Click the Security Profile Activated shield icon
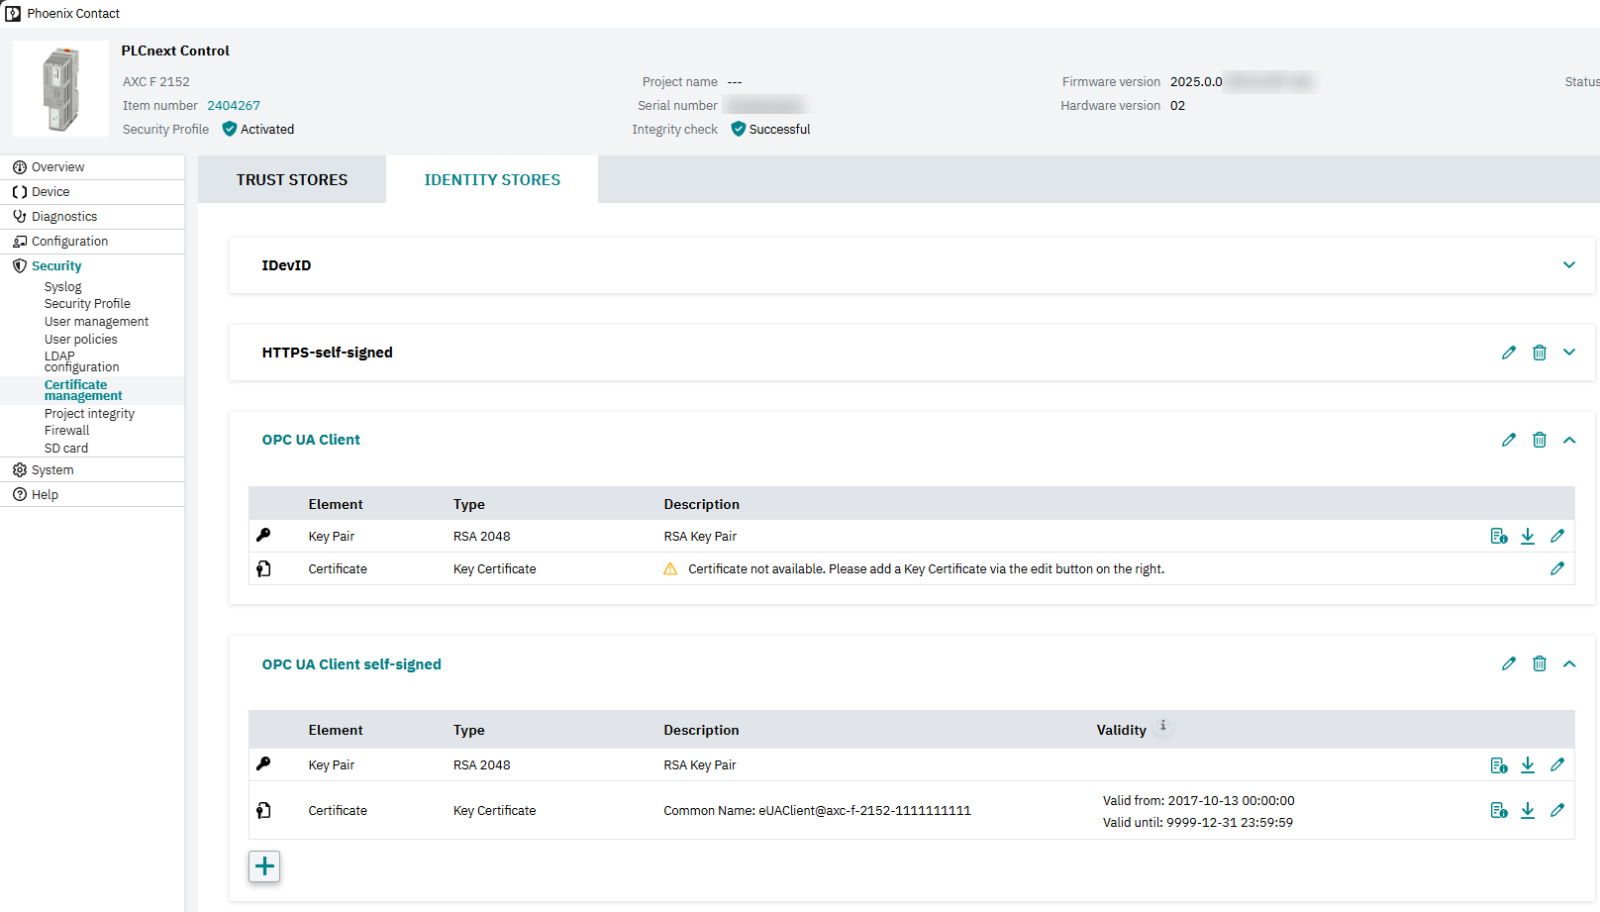The image size is (1600, 912). pos(230,129)
